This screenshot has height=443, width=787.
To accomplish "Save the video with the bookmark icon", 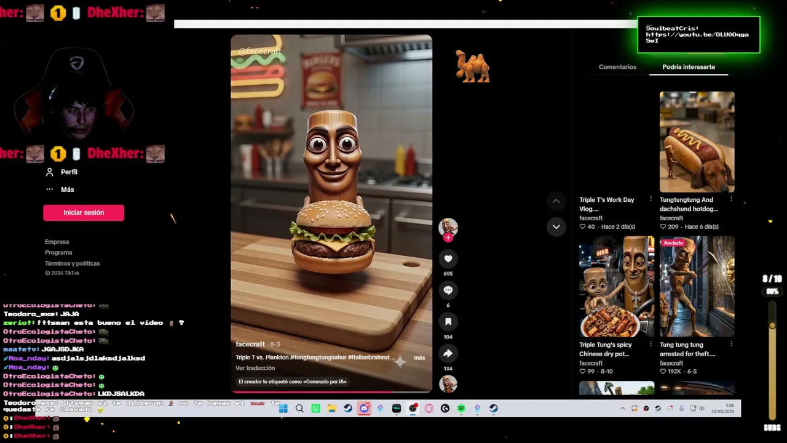I will click(x=448, y=322).
